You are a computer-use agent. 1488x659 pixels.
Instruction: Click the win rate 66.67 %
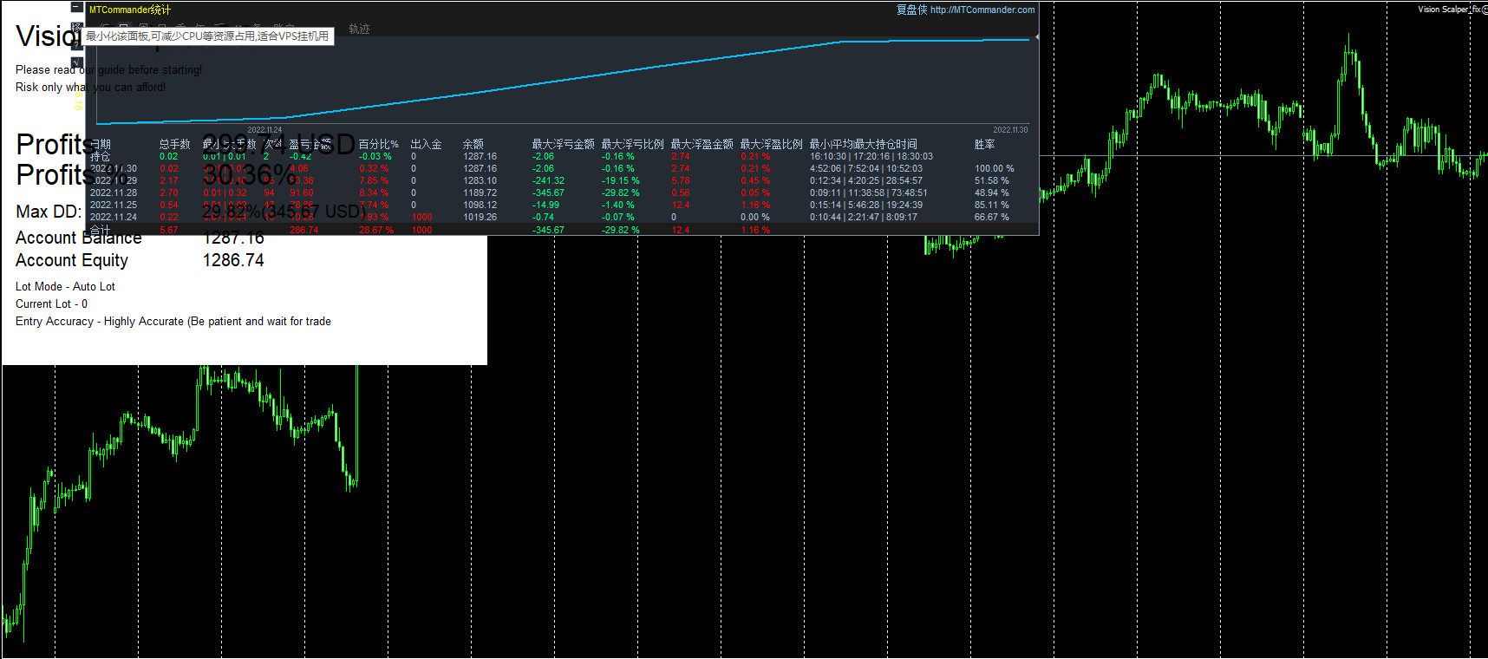pyautogui.click(x=992, y=217)
